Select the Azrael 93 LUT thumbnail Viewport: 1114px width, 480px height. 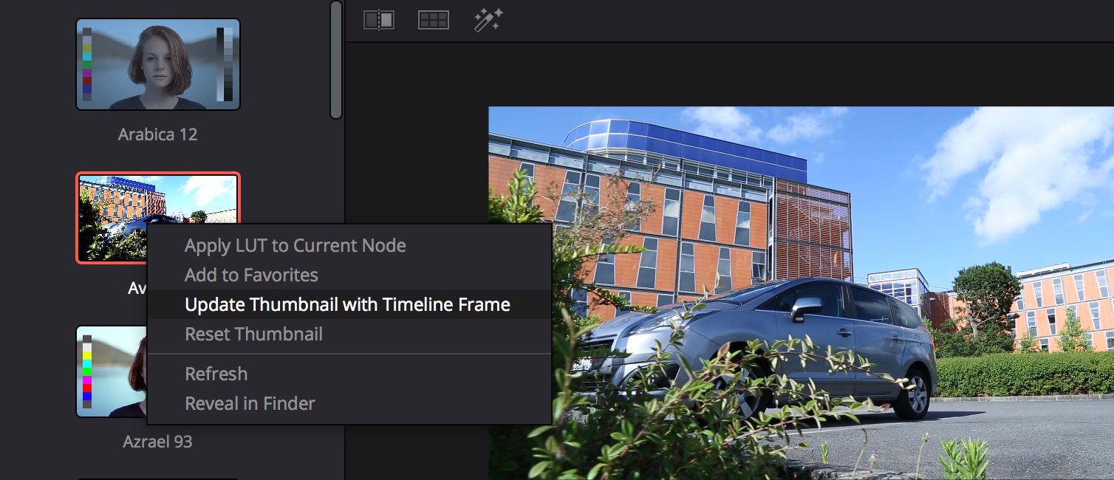(111, 371)
